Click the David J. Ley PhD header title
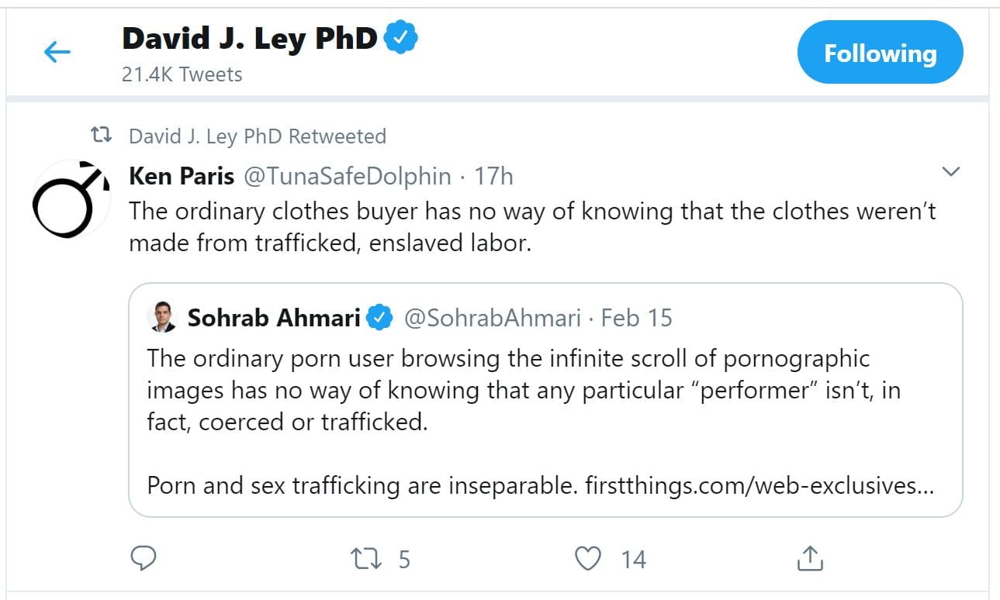The height and width of the screenshot is (600, 1000). [250, 38]
